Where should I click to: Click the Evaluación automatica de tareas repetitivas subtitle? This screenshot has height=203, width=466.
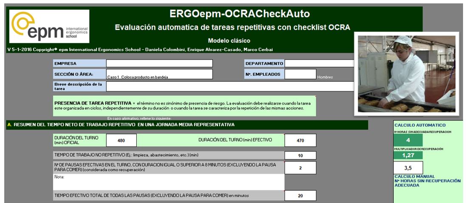click(232, 27)
